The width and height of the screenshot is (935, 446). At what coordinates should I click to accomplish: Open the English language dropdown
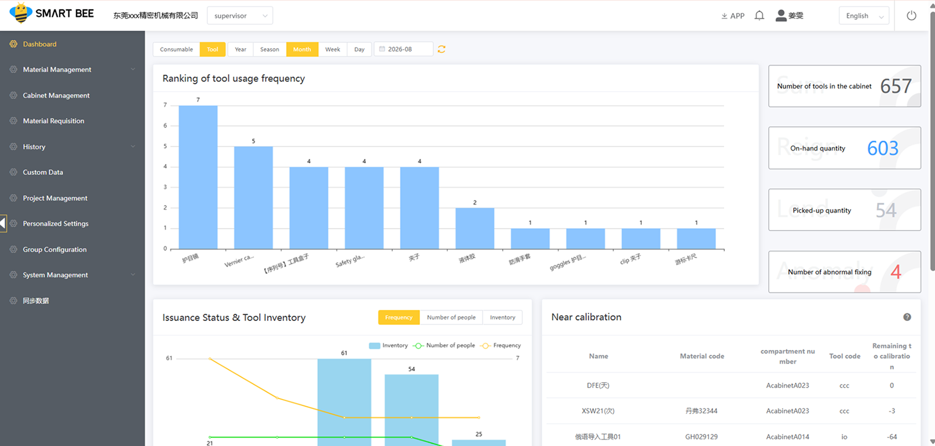[864, 16]
